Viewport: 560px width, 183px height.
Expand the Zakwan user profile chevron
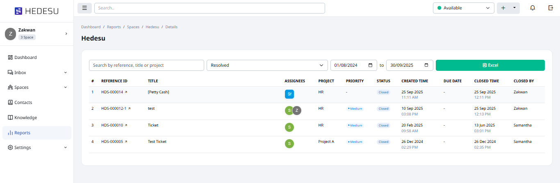pyautogui.click(x=66, y=34)
